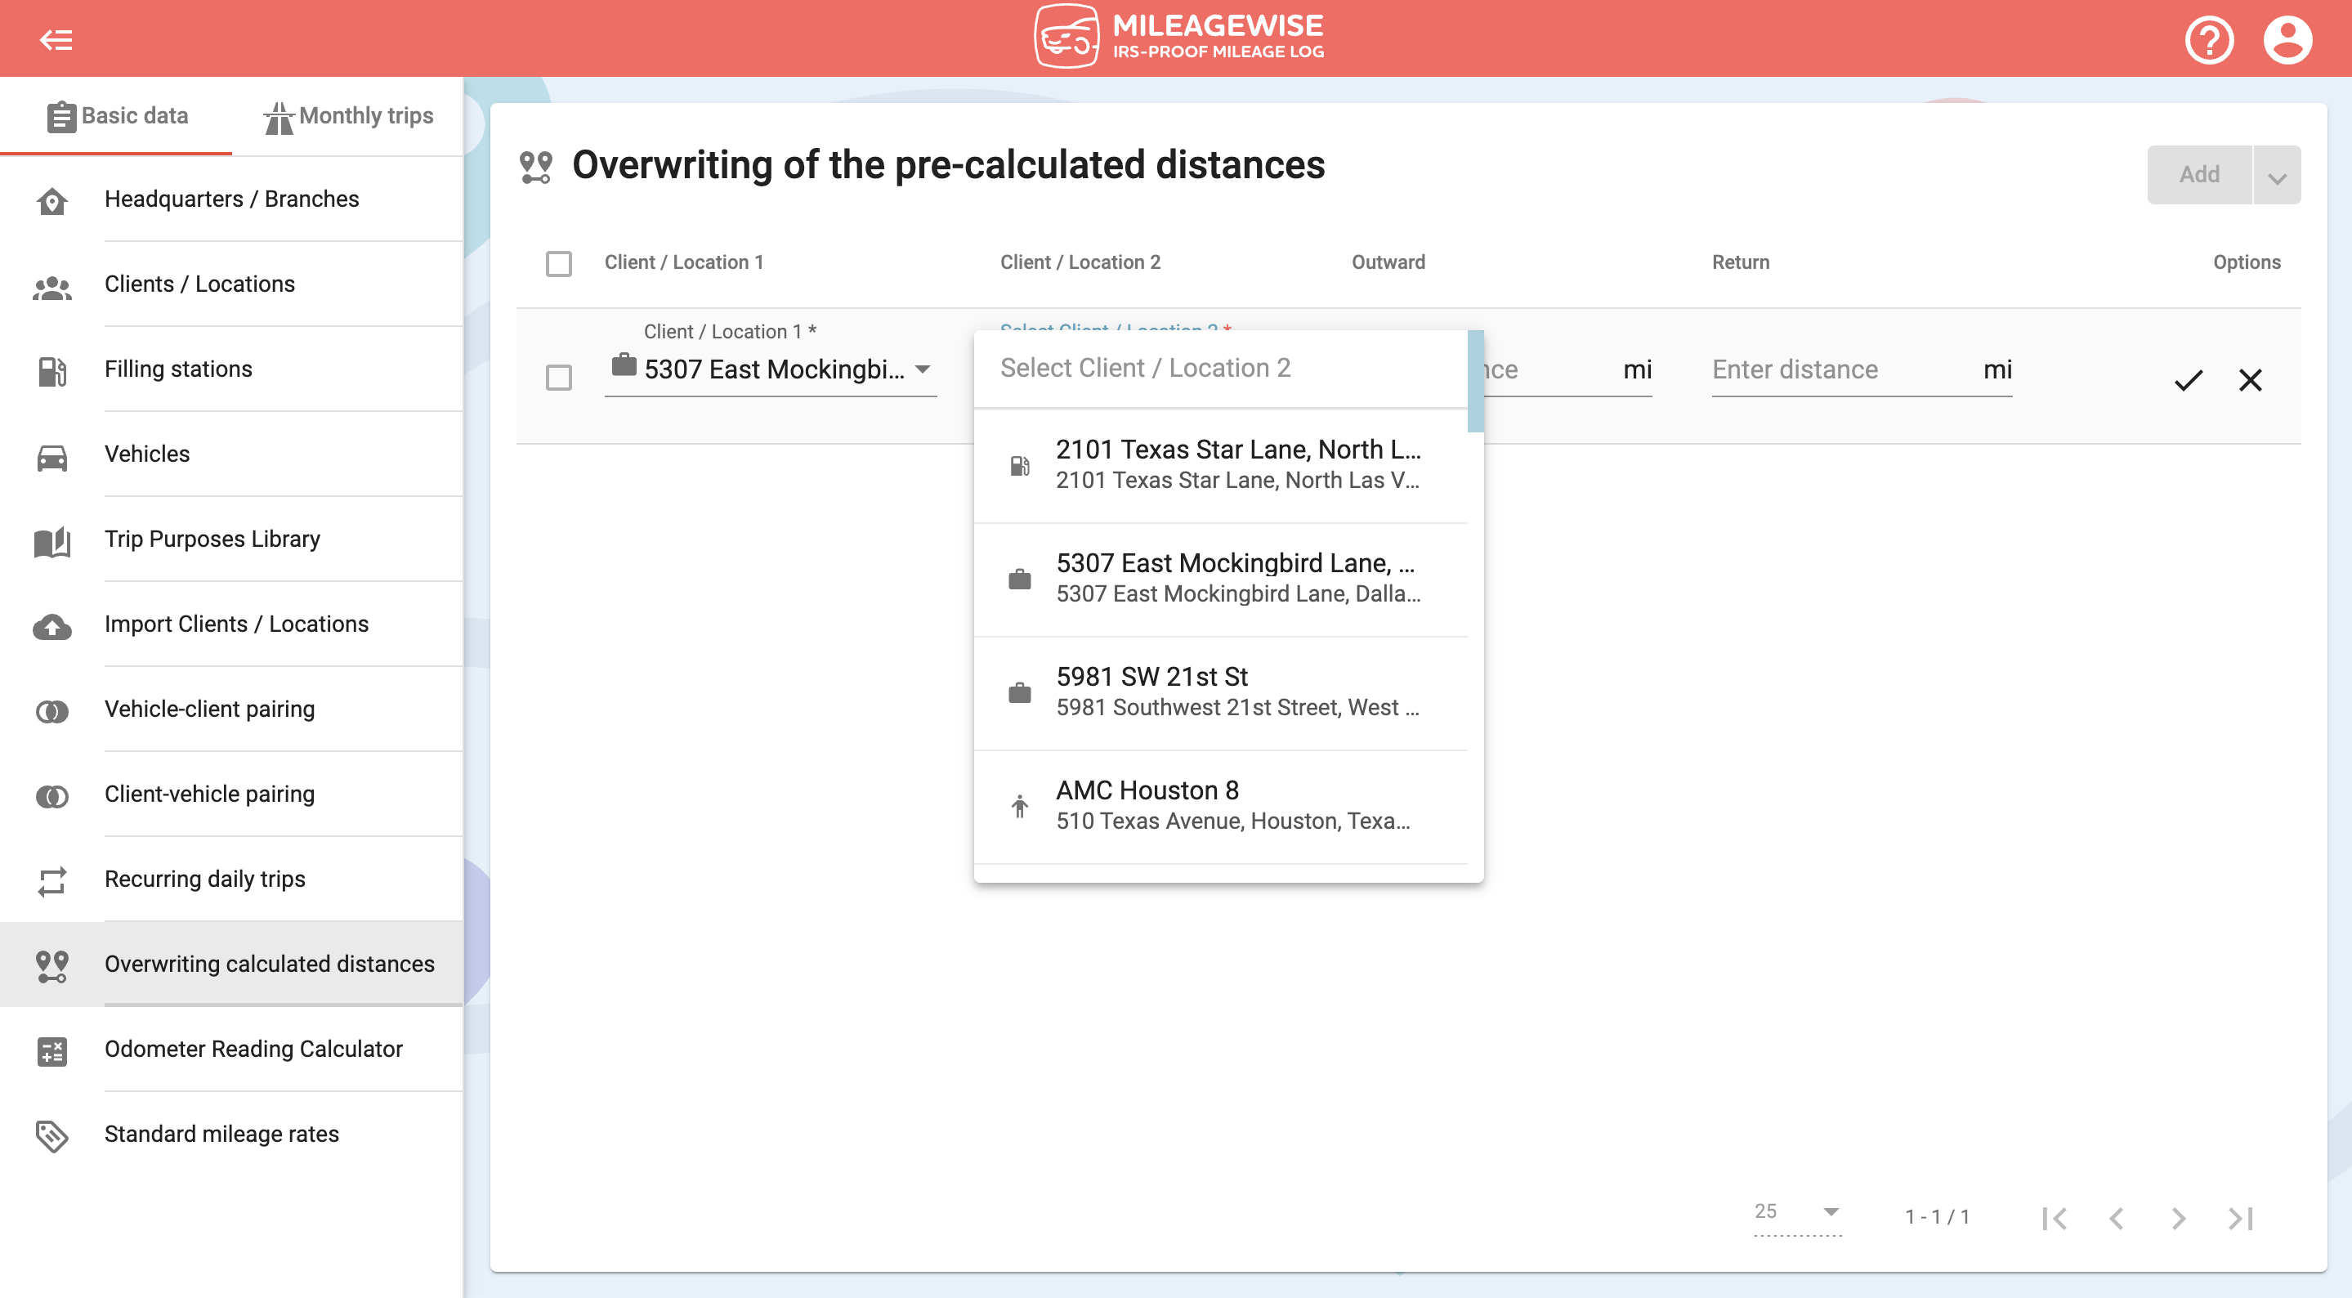Click the Headquarters / Branches house icon
Viewport: 2352px width, 1298px height.
pyautogui.click(x=52, y=200)
